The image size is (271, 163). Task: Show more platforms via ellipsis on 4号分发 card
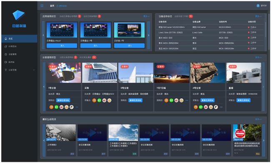coord(221,107)
